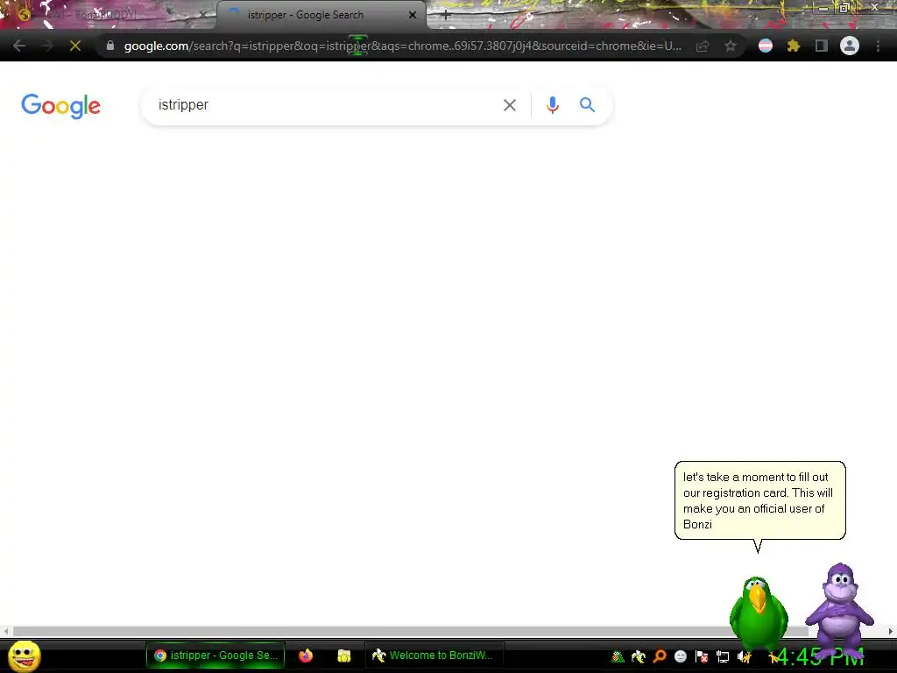Click the white round face tray icon
This screenshot has height=673, width=897.
[x=680, y=656]
